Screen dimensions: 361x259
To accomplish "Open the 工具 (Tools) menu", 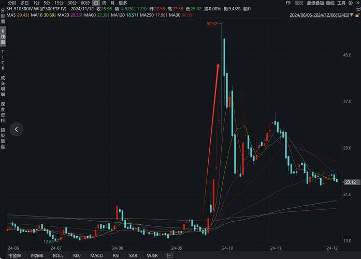I will [341, 3].
